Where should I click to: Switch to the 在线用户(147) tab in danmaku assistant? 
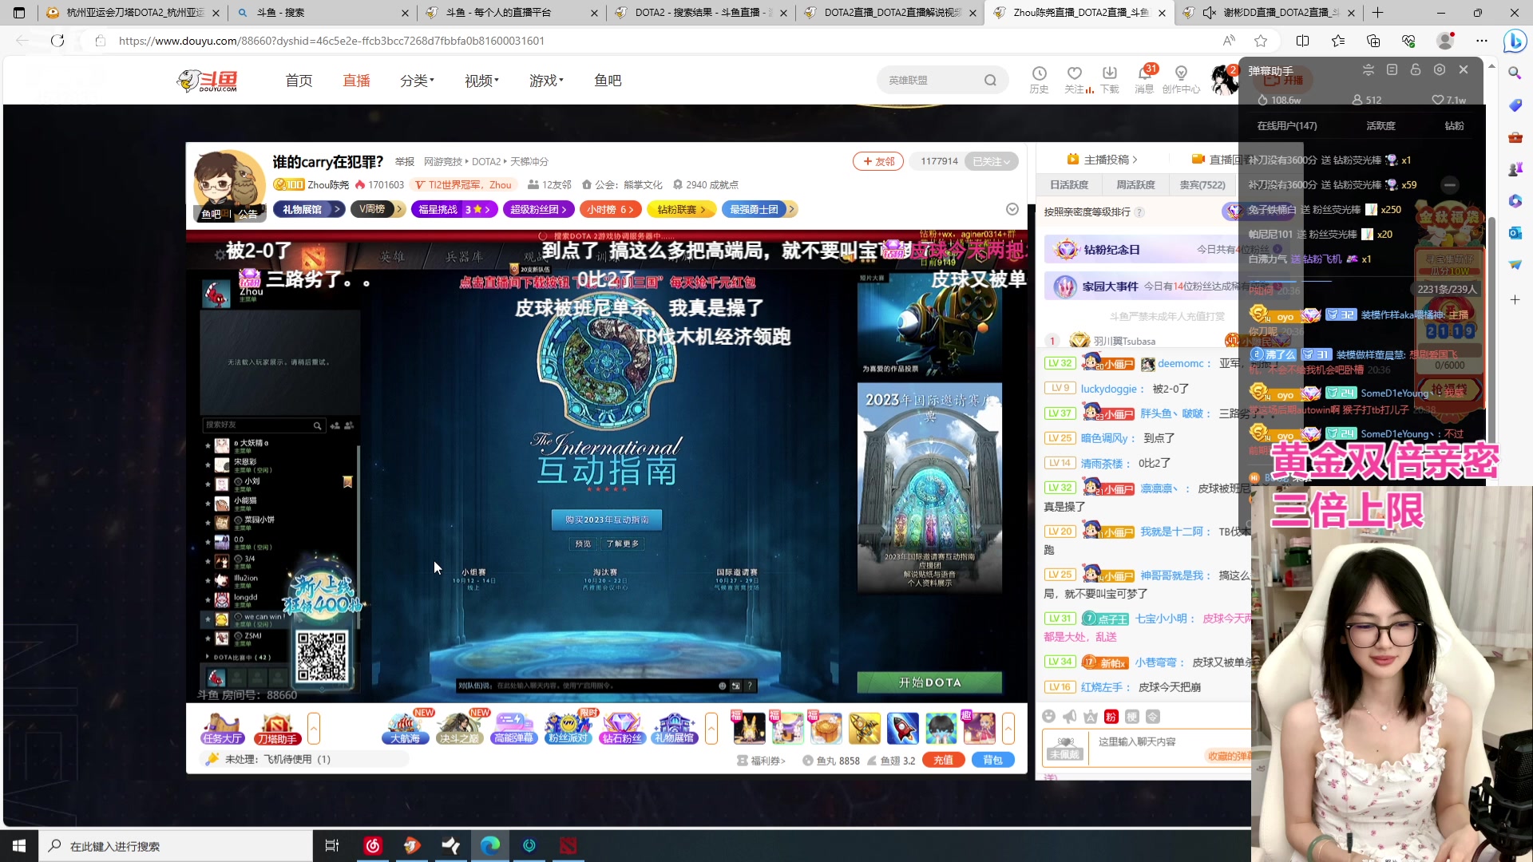tap(1287, 126)
